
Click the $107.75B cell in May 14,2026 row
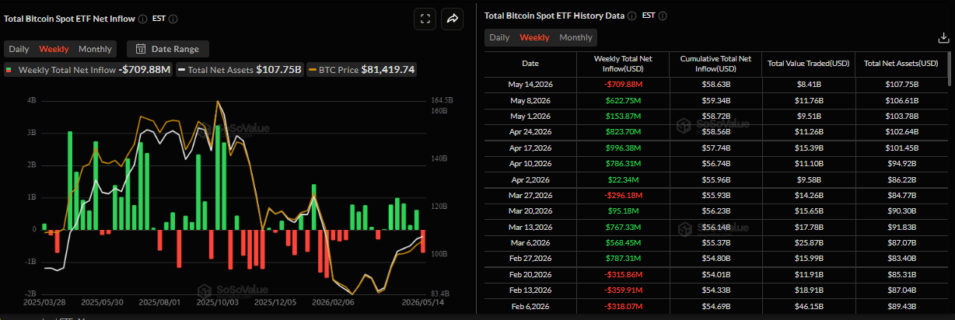[902, 83]
